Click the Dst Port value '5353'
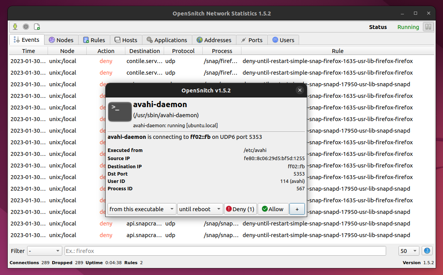The image size is (443, 275). click(x=299, y=174)
